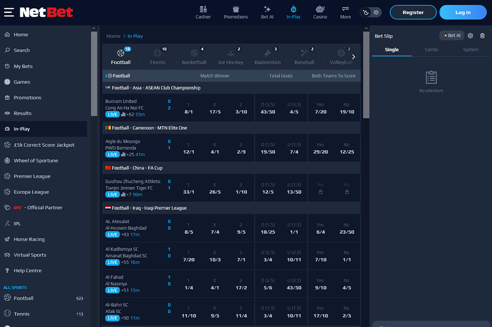The image size is (492, 327).
Task: Open Horse Racing in the sidebar
Action: click(x=44, y=239)
